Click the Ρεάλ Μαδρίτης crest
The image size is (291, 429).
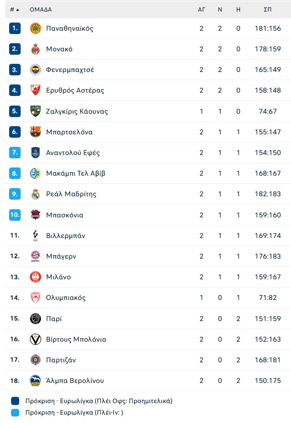click(x=36, y=194)
